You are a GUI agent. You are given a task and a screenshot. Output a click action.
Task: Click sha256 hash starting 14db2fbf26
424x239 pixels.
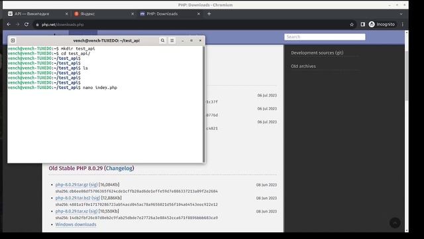(143, 218)
